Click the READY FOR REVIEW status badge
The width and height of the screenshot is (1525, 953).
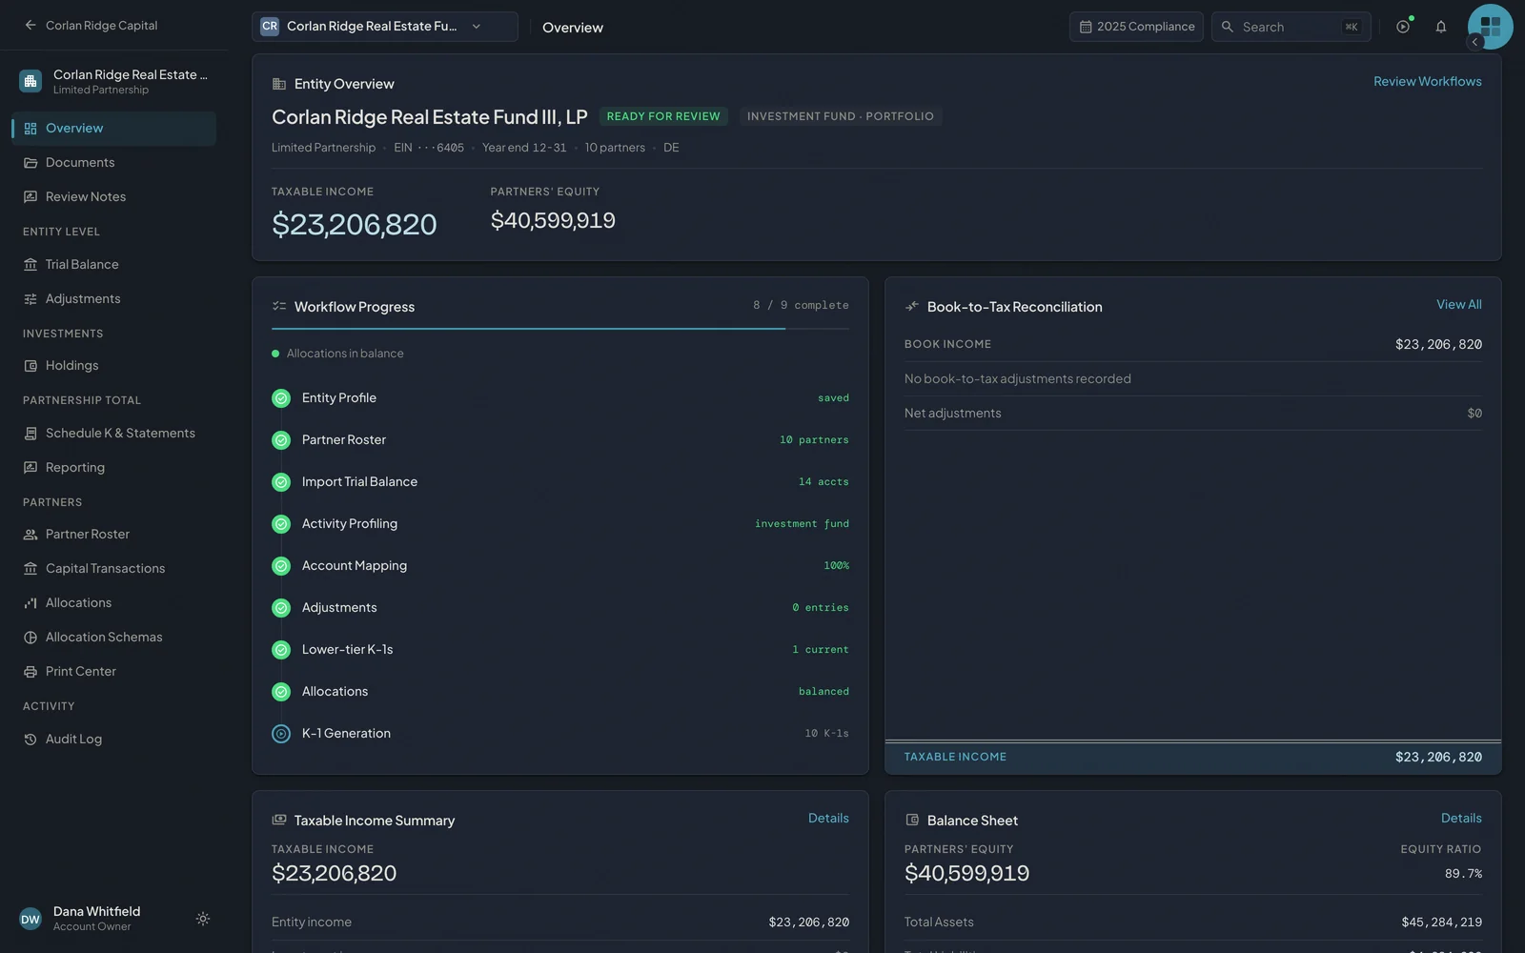[663, 116]
